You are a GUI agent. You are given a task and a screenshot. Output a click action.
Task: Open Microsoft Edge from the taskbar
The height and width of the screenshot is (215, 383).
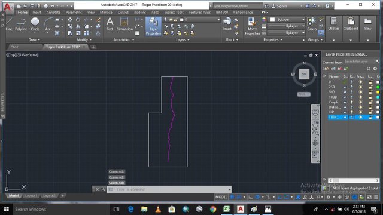pyautogui.click(x=130, y=209)
